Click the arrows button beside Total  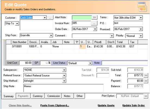click(x=146, y=75)
